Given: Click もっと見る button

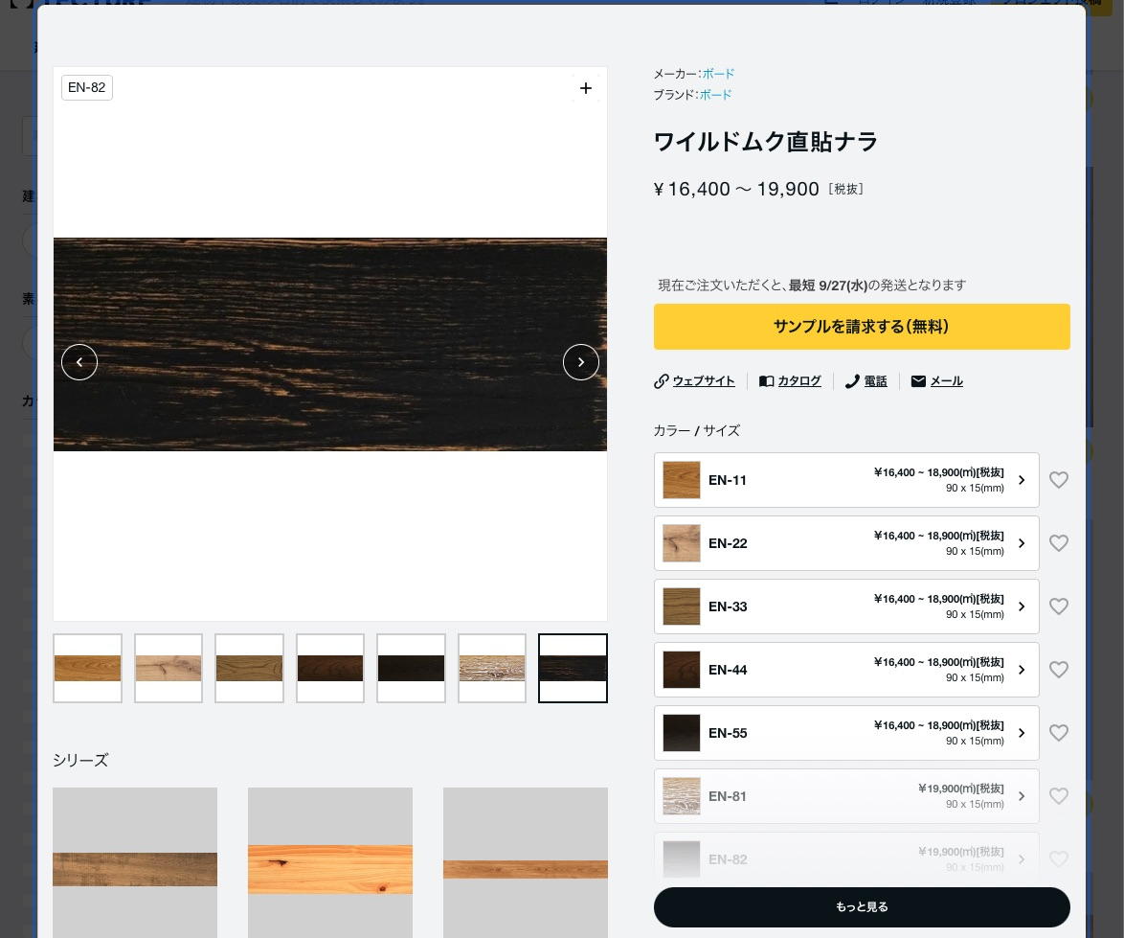Looking at the screenshot, I should point(862,906).
